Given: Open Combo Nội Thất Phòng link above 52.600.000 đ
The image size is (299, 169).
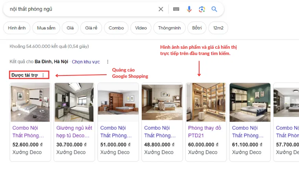Looking at the screenshot, I should 28,132.
